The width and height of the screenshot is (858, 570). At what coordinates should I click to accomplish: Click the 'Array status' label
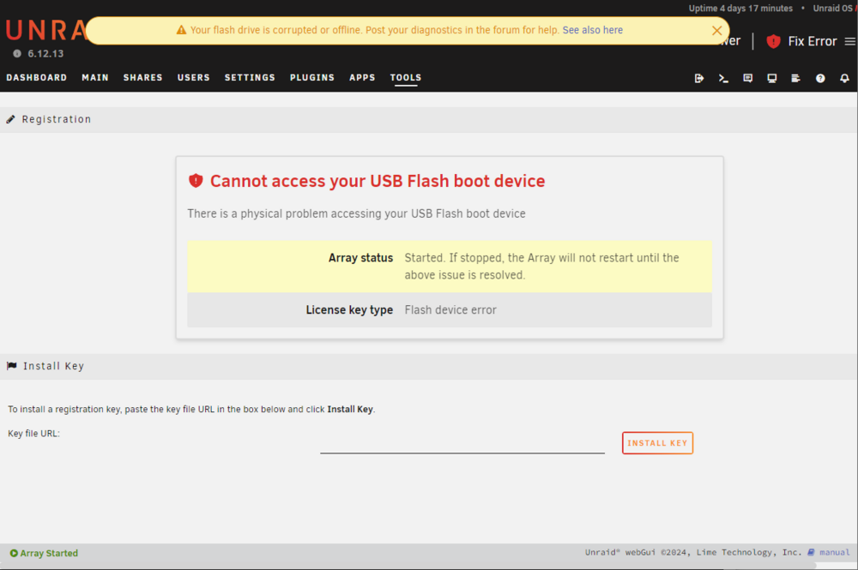pos(360,258)
